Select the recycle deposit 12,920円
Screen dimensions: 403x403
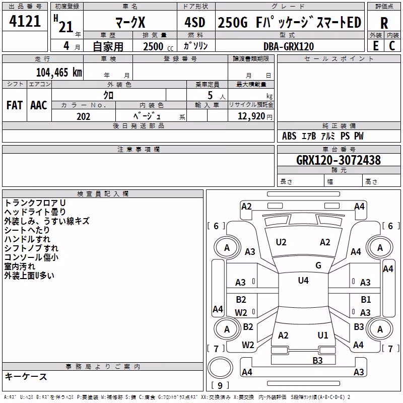(x=255, y=116)
